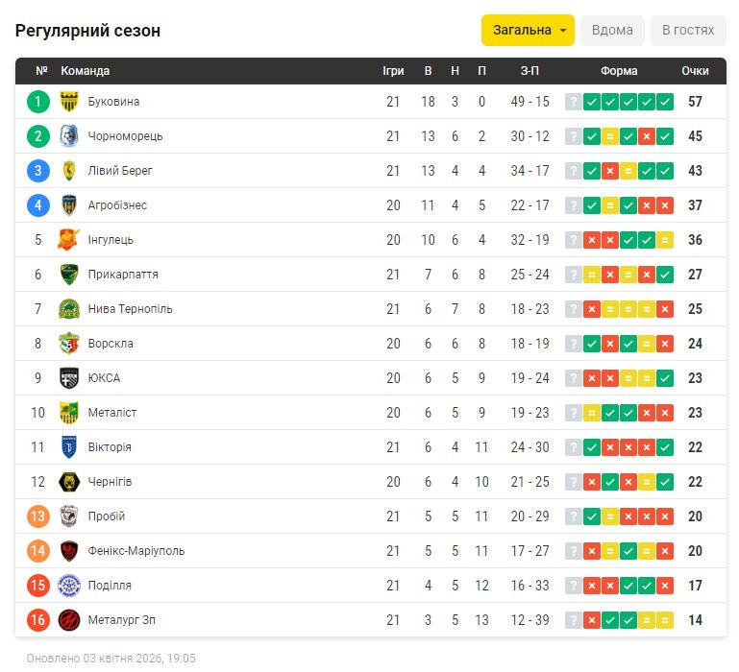The height and width of the screenshot is (672, 739).
Task: Open the Загальна dropdown
Action: coord(528,30)
